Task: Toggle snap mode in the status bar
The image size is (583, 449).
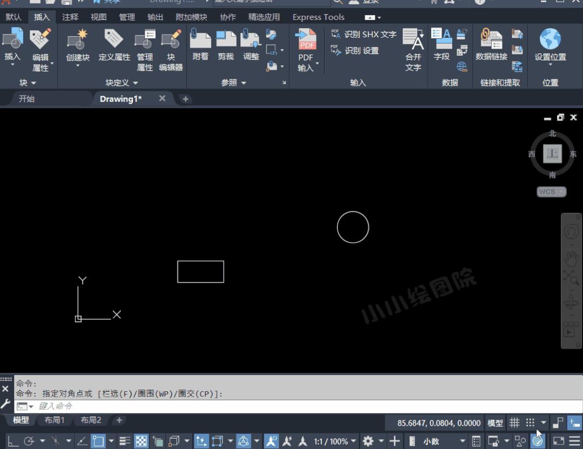Action: point(531,421)
